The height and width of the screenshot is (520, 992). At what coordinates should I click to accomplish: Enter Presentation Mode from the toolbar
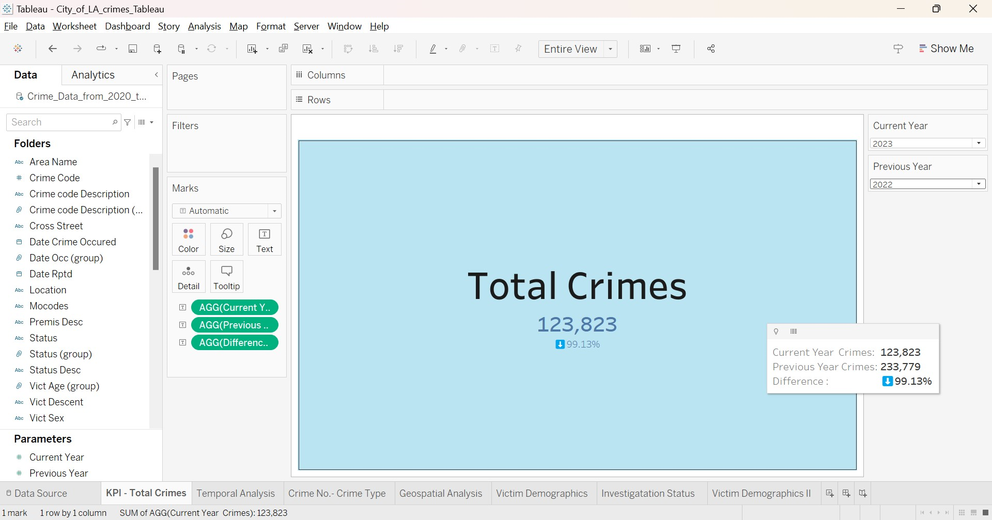tap(676, 49)
